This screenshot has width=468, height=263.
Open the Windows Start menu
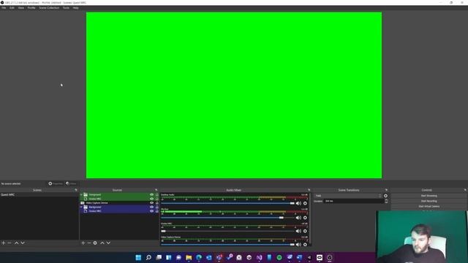[x=138, y=257]
